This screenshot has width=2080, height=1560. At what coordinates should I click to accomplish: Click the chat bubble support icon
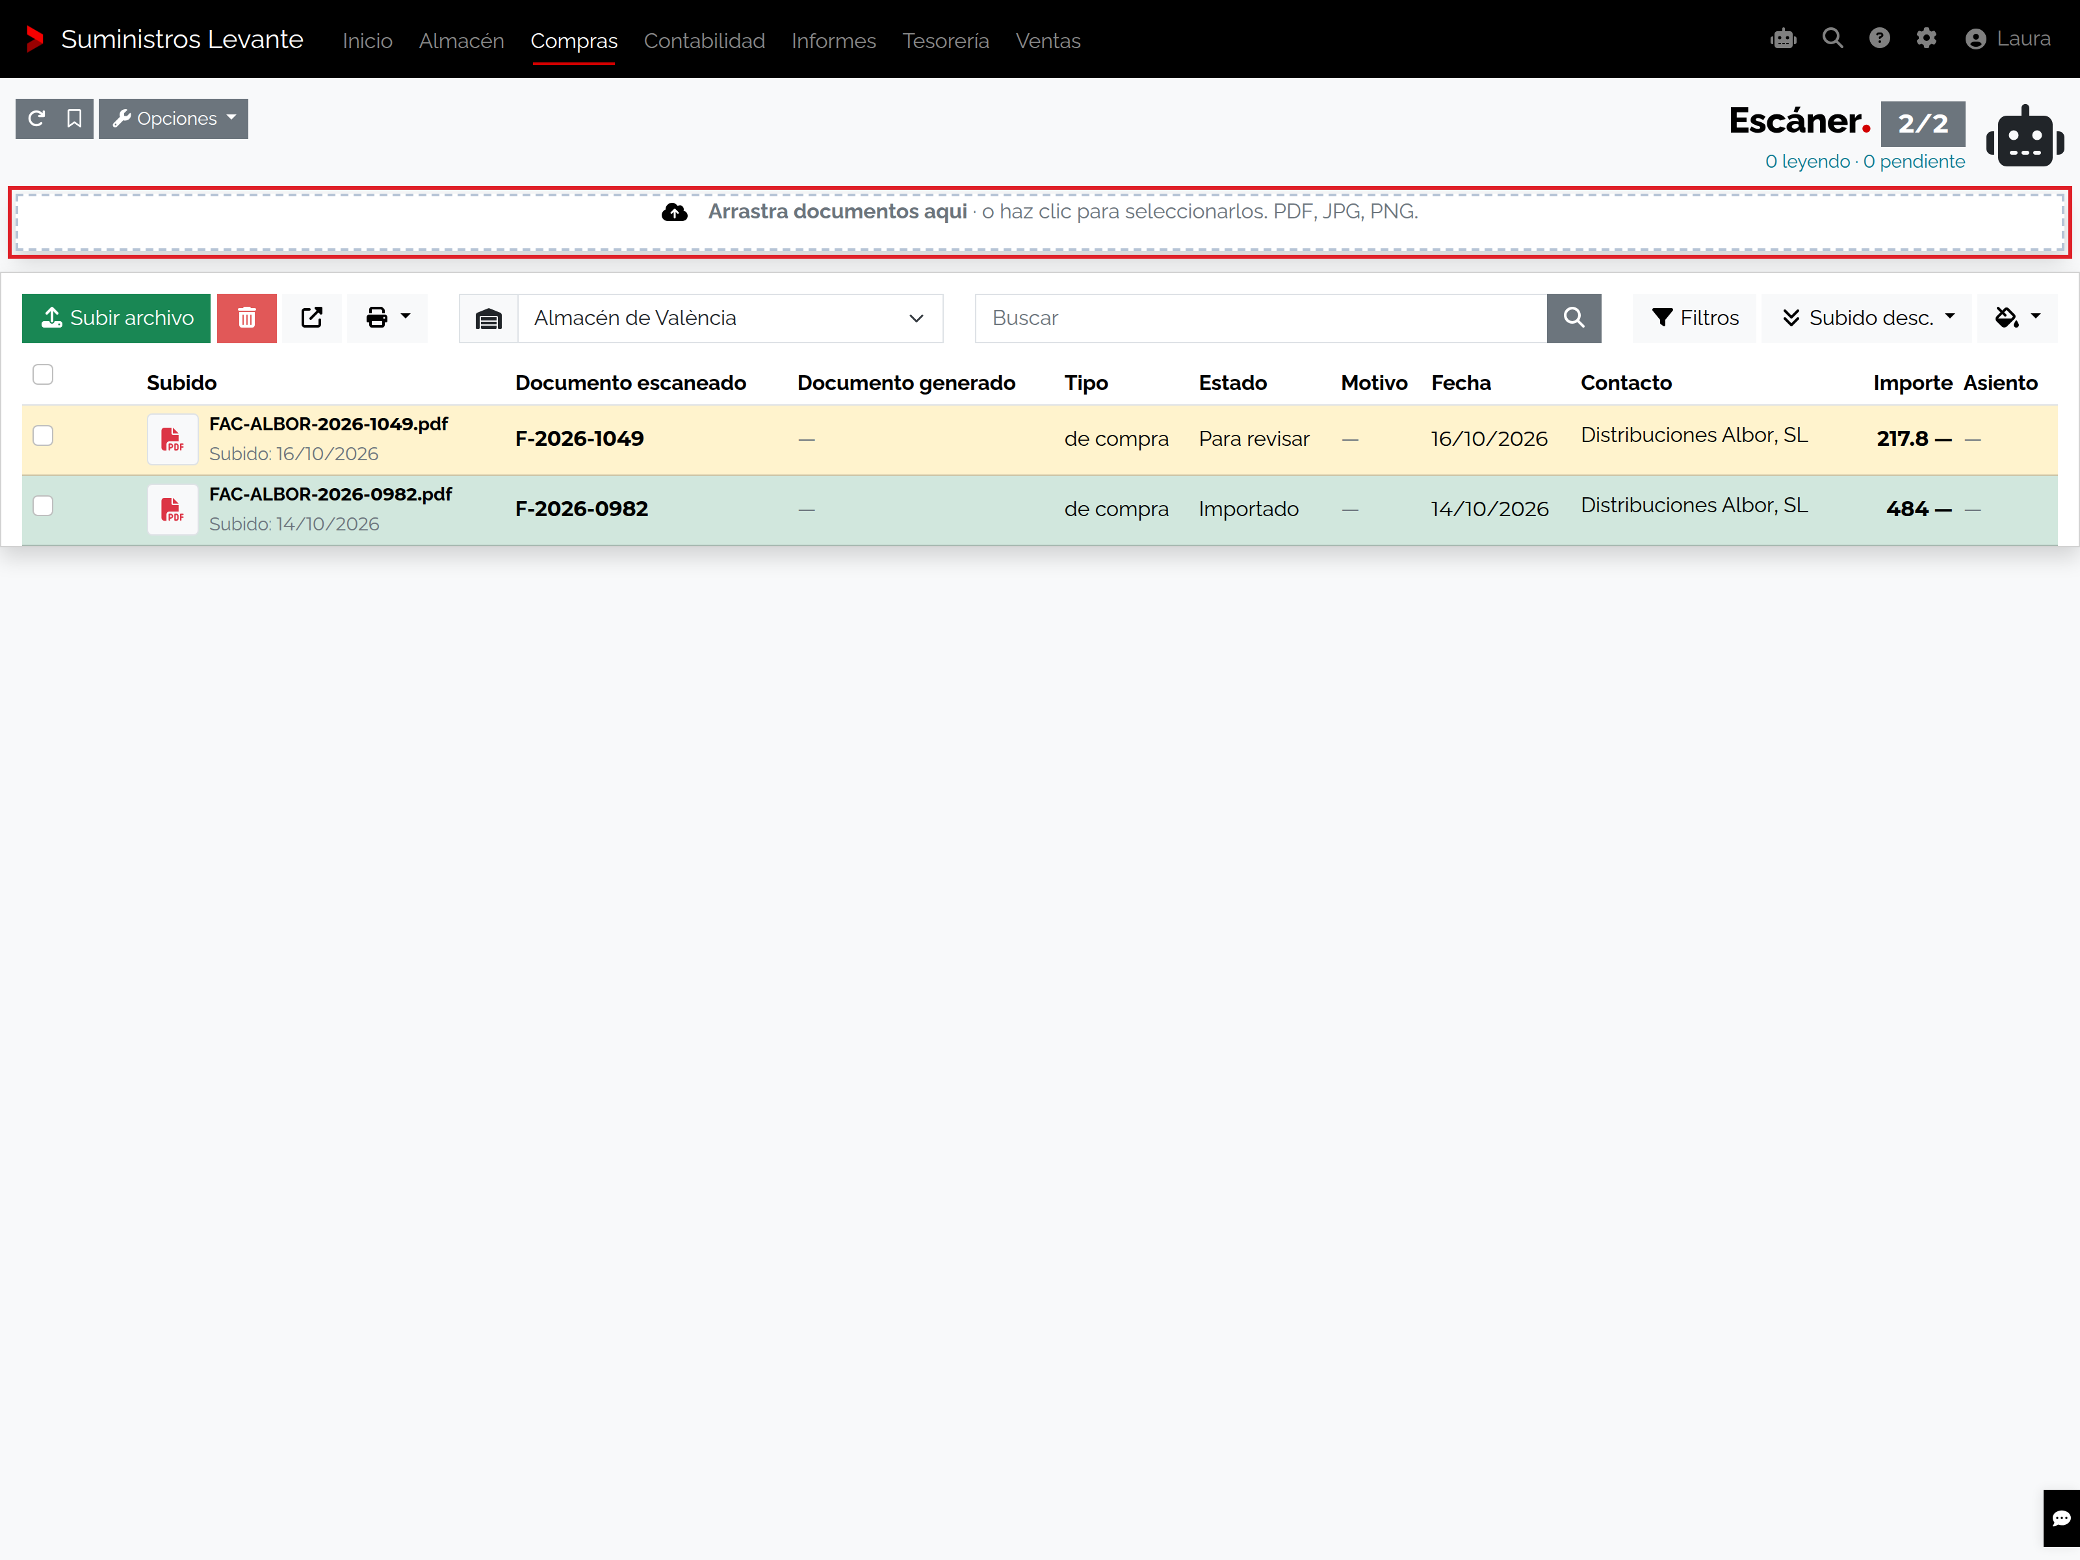[x=2061, y=1518]
